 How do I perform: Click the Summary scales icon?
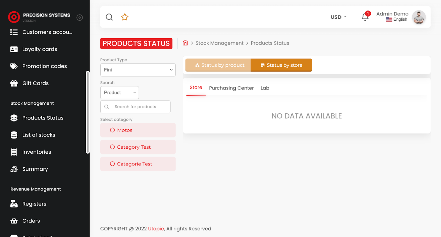click(14, 169)
